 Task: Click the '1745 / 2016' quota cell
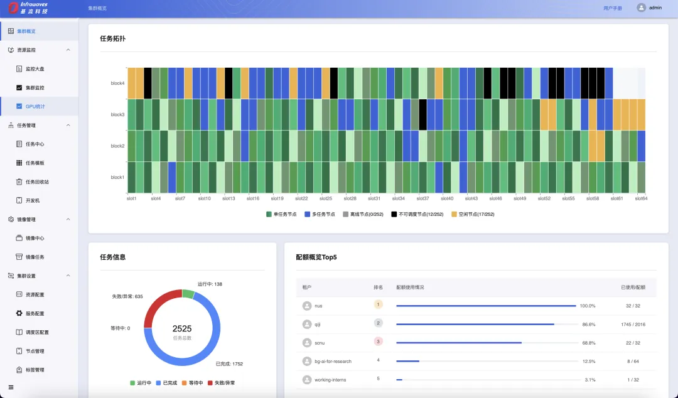633,325
